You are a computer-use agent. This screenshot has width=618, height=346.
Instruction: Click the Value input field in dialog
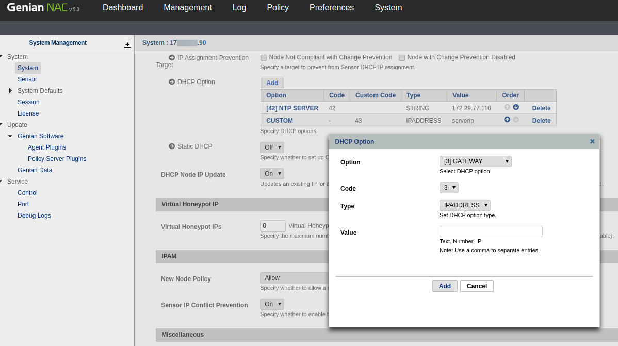coord(491,232)
